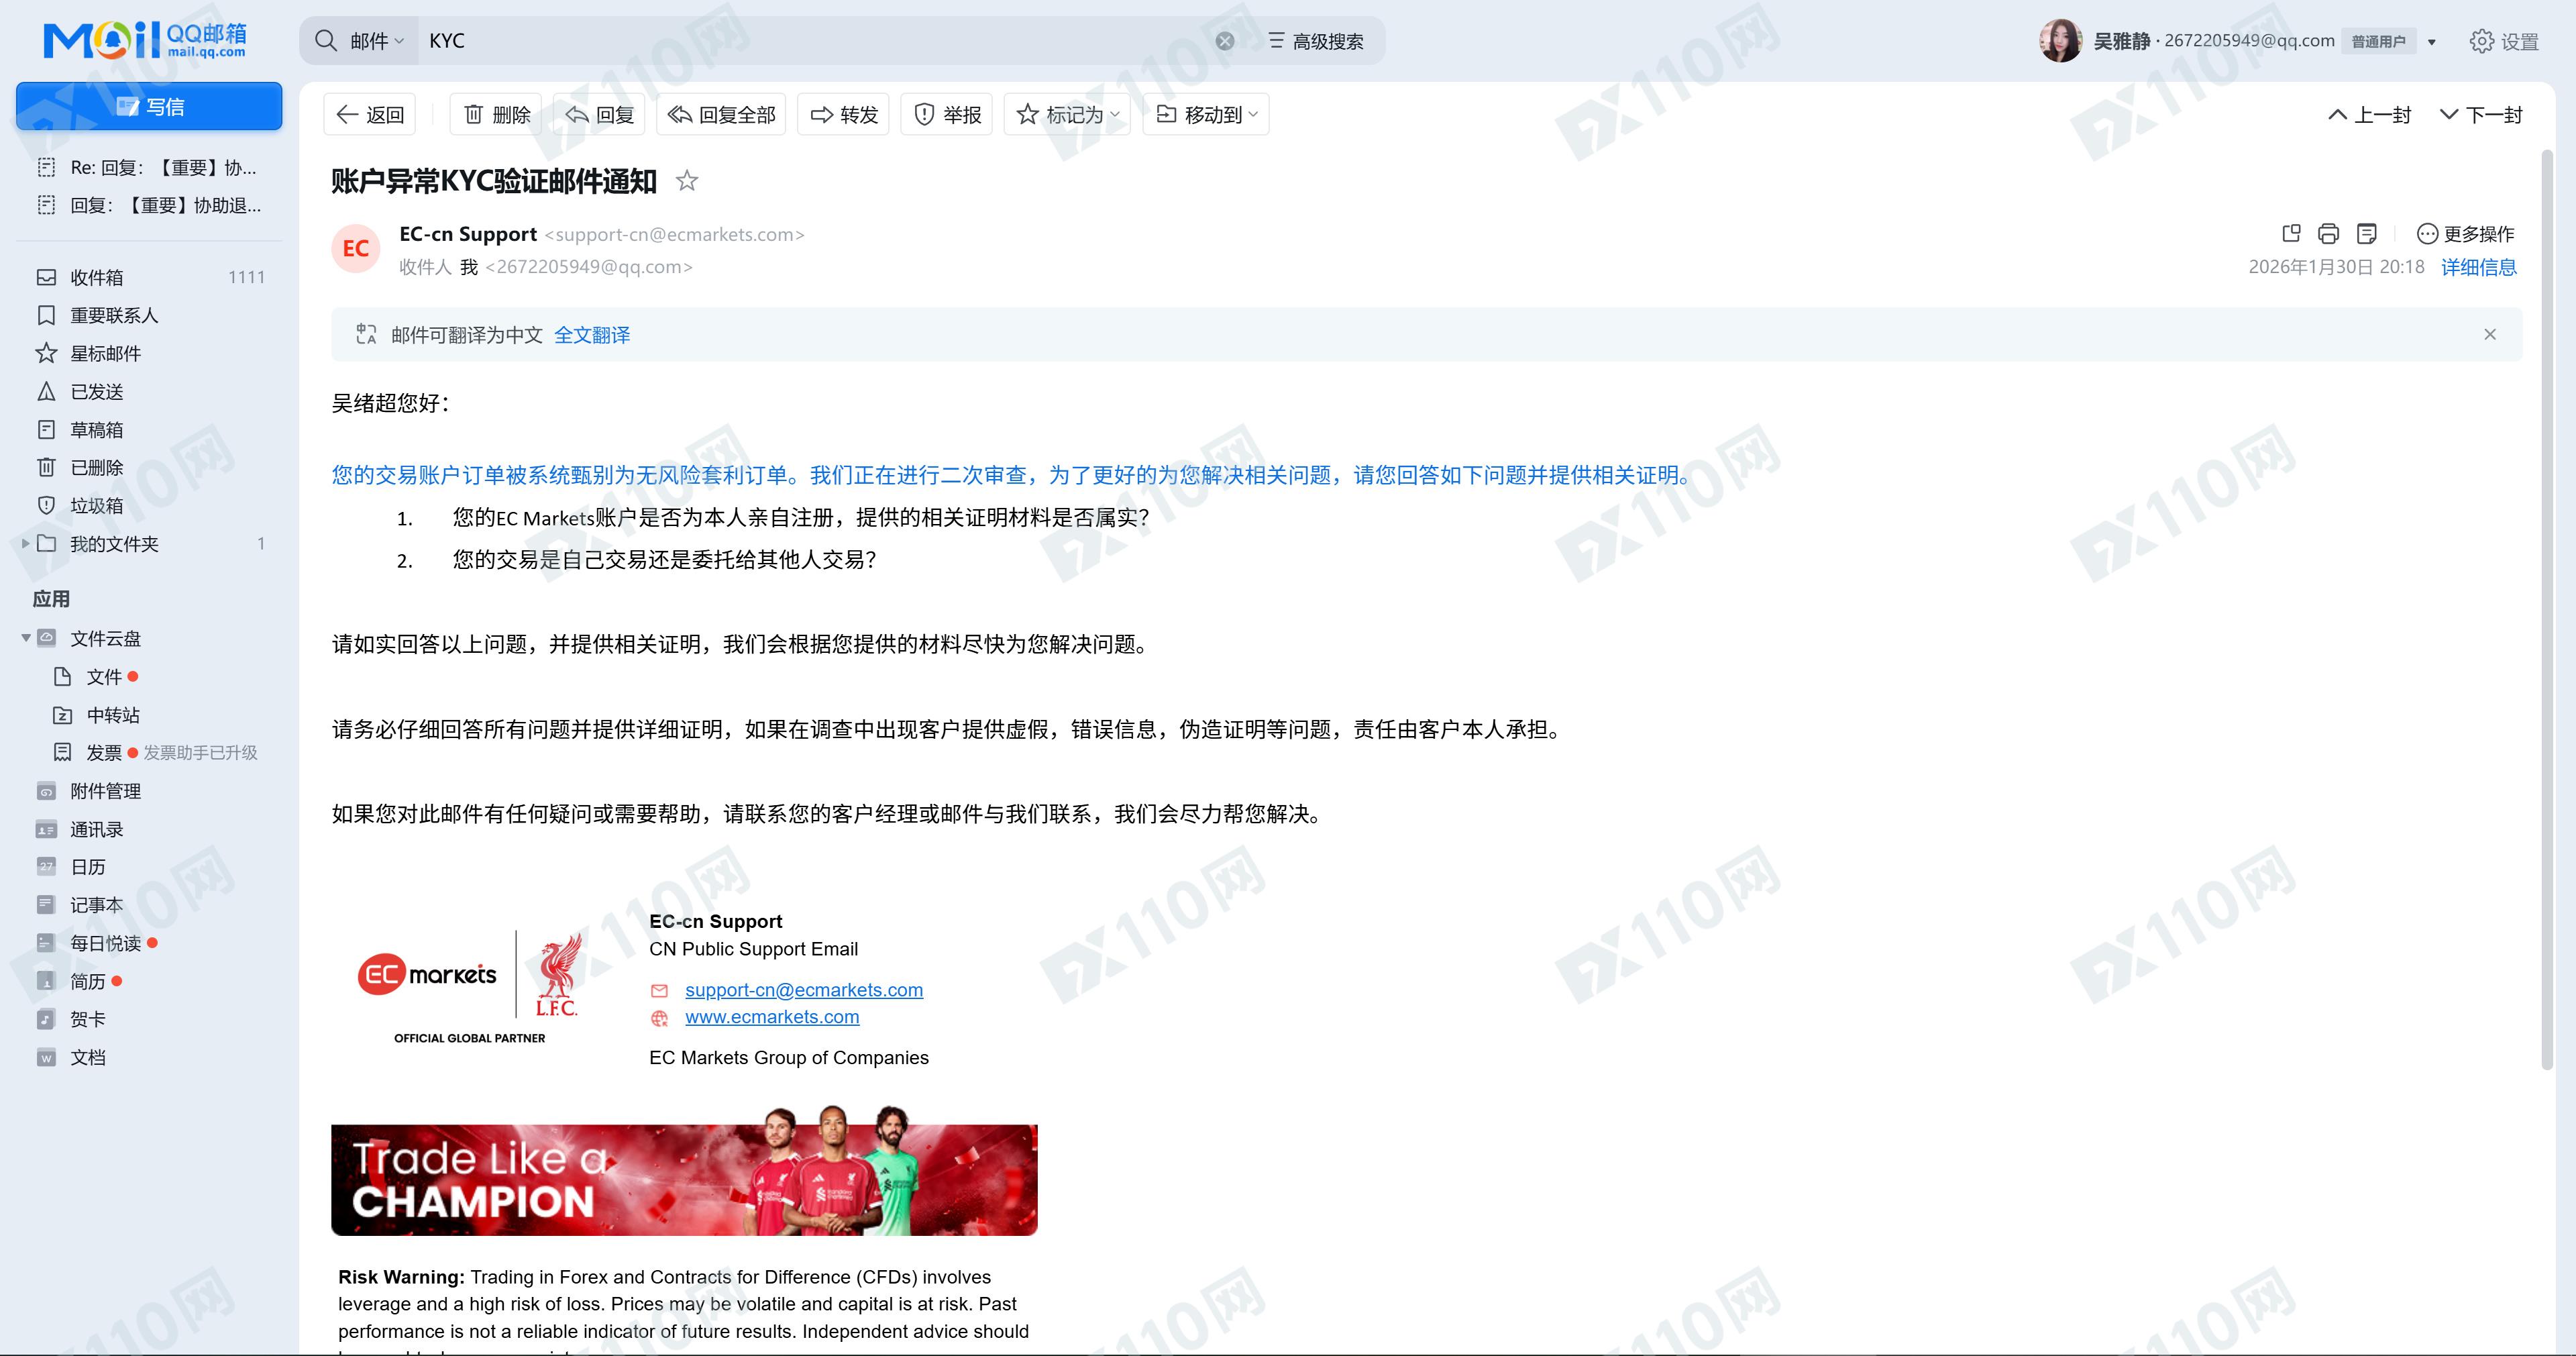Click 全文翻译 to translate email
Image resolution: width=2576 pixels, height=1356 pixels.
[592, 335]
